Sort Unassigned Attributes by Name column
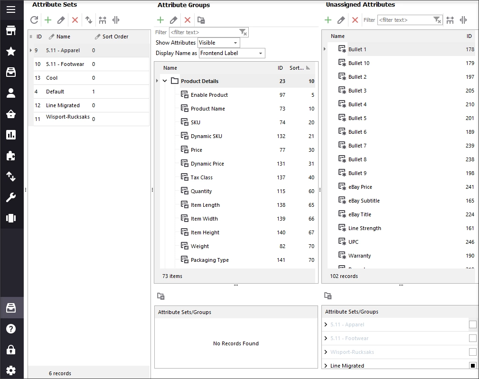This screenshot has width=479, height=379. [338, 36]
